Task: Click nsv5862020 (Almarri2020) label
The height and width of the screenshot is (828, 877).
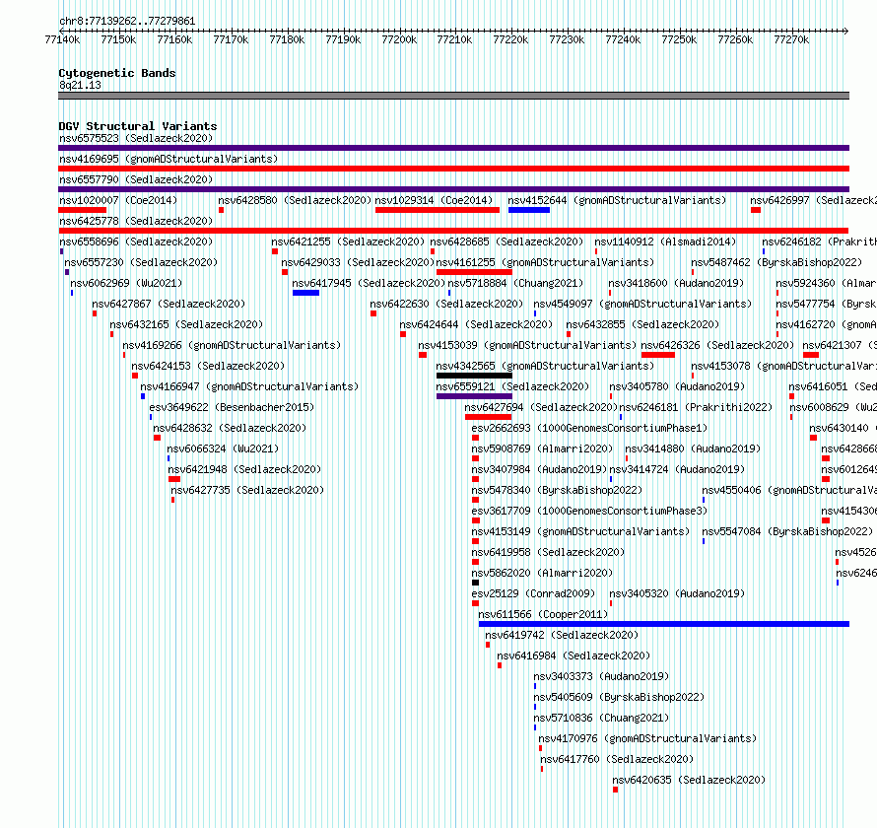Action: [x=542, y=573]
